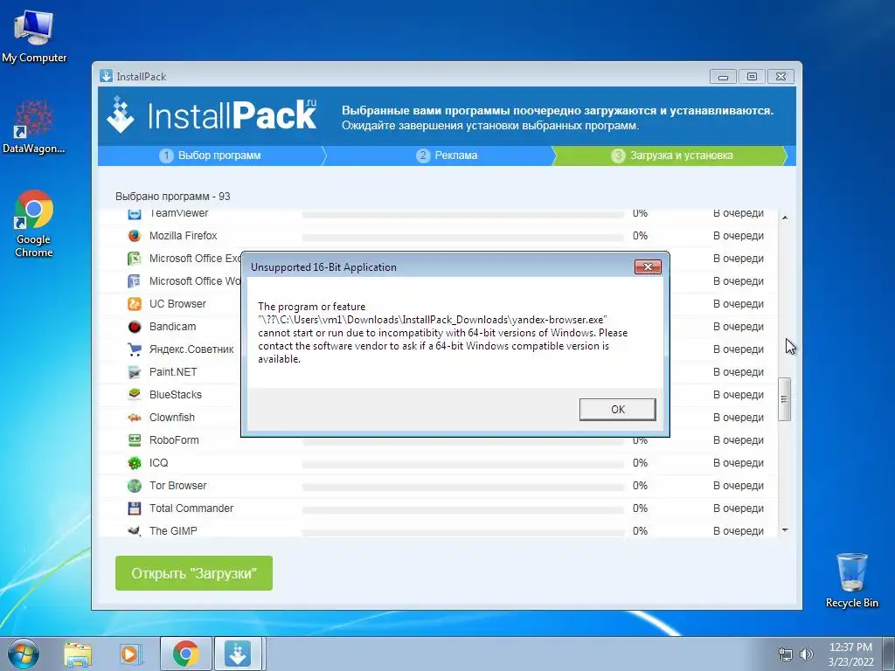Maximize the InstallPack window
The image size is (895, 671).
[x=752, y=77]
